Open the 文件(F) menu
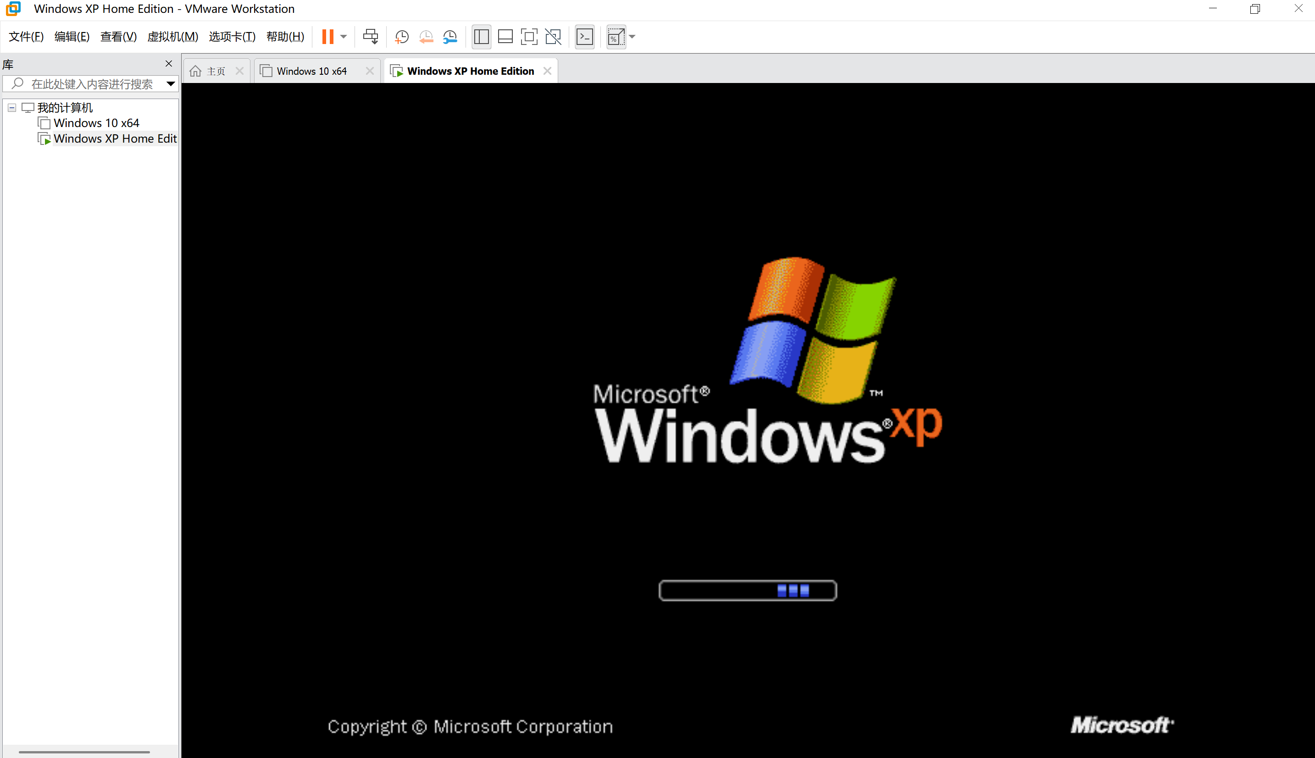 [x=26, y=36]
